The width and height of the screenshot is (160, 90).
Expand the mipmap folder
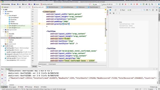click(5, 40)
